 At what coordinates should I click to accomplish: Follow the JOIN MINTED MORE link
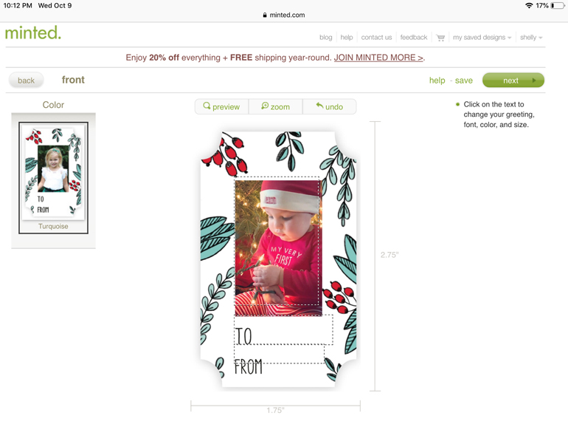click(378, 58)
